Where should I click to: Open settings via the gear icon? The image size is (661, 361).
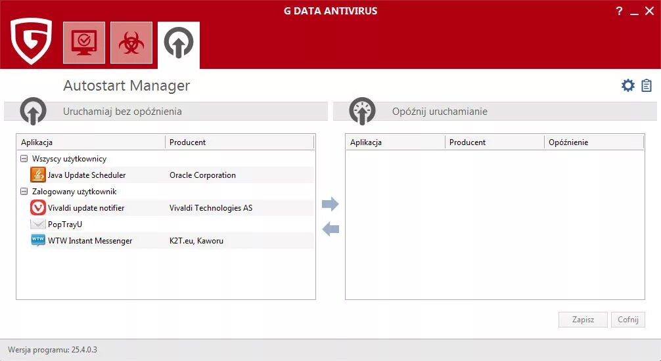(x=627, y=85)
